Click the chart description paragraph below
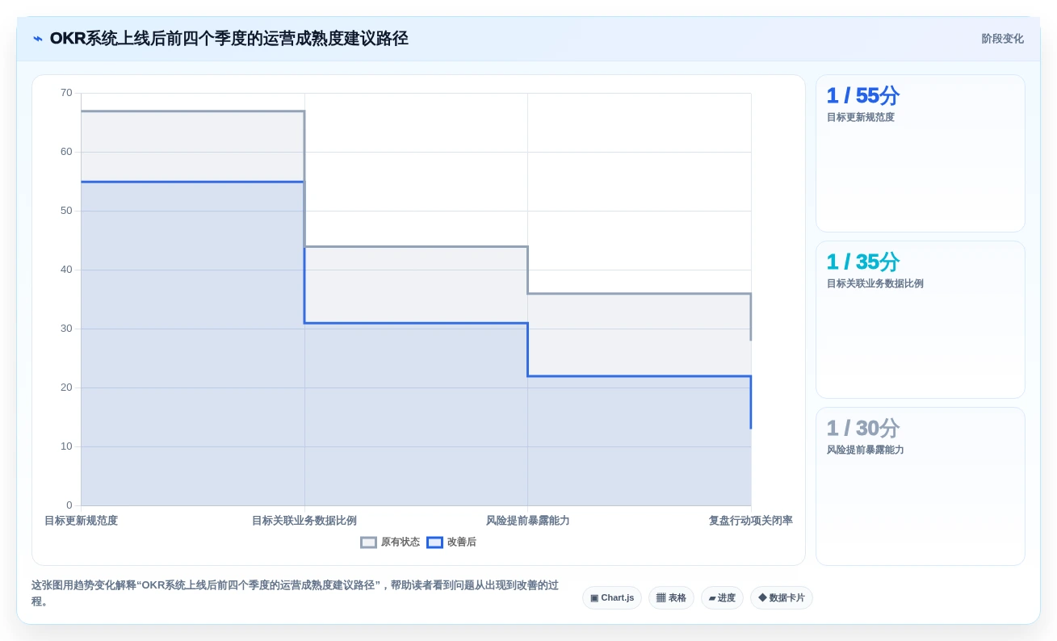The height and width of the screenshot is (641, 1057). 295,593
